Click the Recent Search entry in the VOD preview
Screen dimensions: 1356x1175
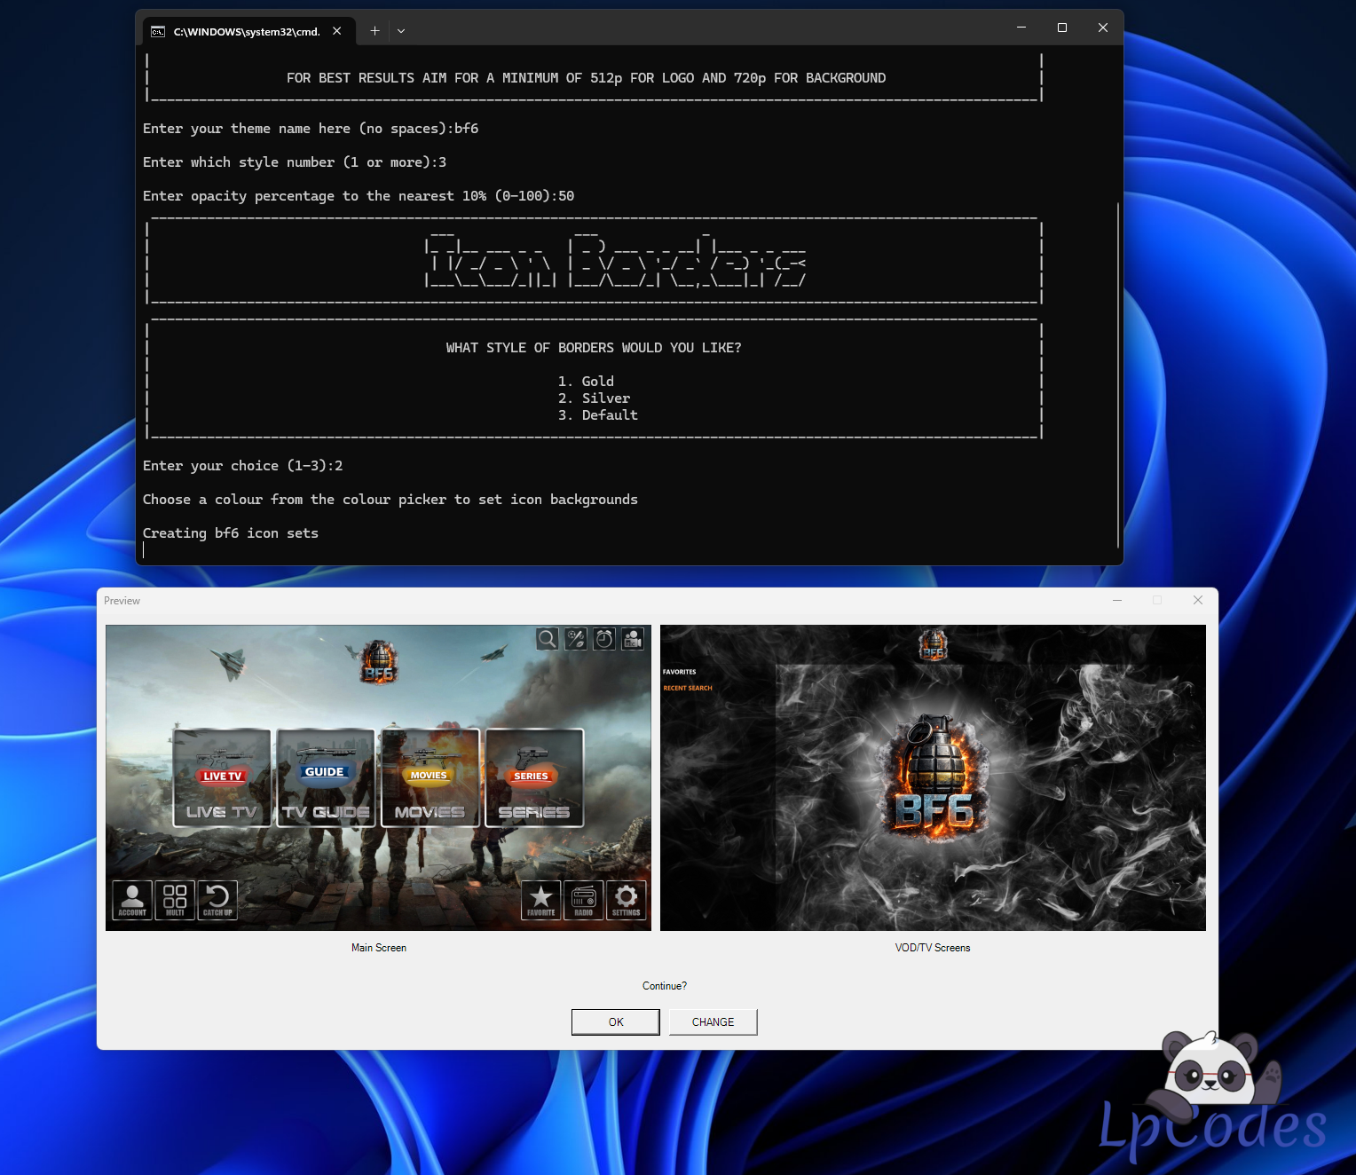pos(688,688)
